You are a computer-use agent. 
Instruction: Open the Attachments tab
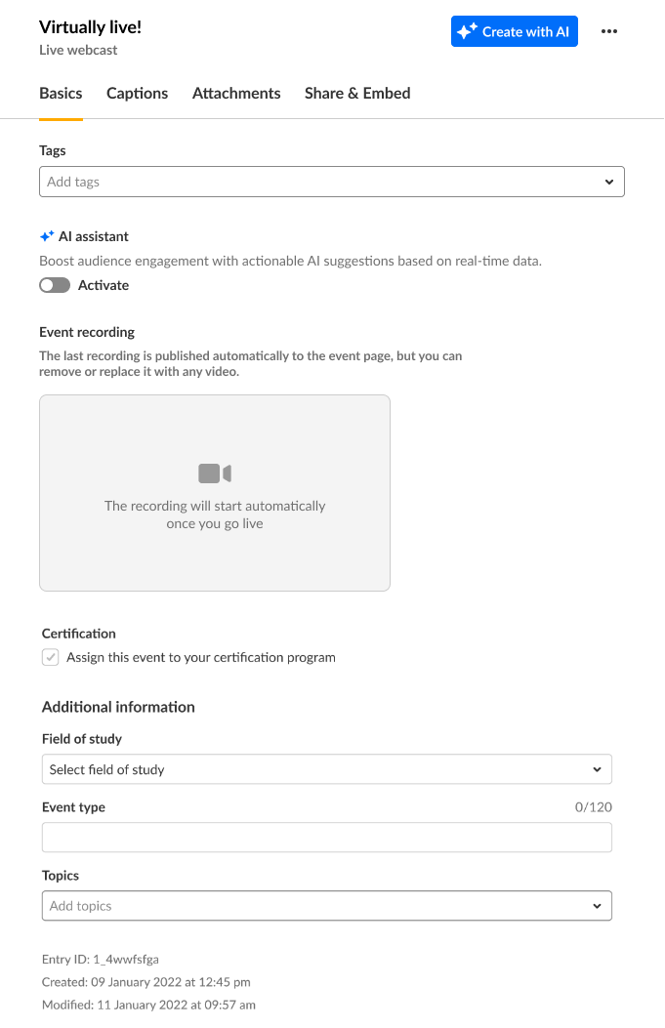tap(236, 94)
